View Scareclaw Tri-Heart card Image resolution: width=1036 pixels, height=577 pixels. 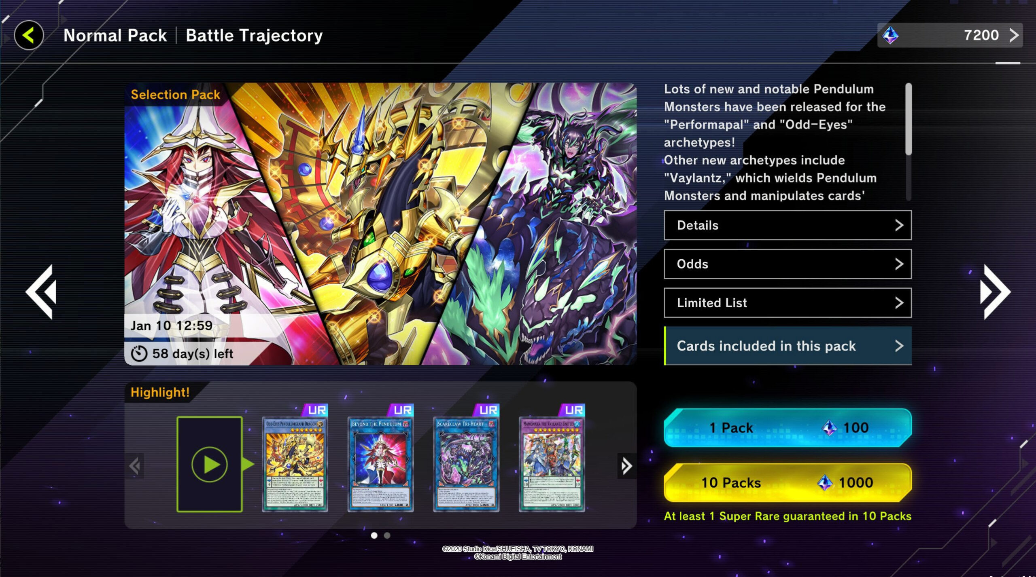pyautogui.click(x=466, y=464)
